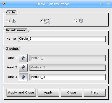Click the point-vector-radius circle icon
The image size is (112, 103).
click(14, 21)
